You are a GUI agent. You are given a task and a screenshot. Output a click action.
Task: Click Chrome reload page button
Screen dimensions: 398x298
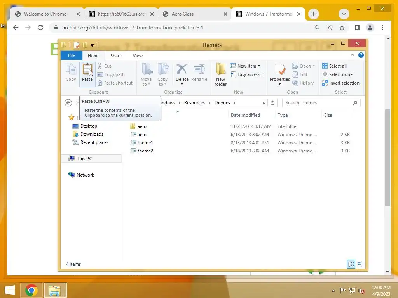[40, 28]
